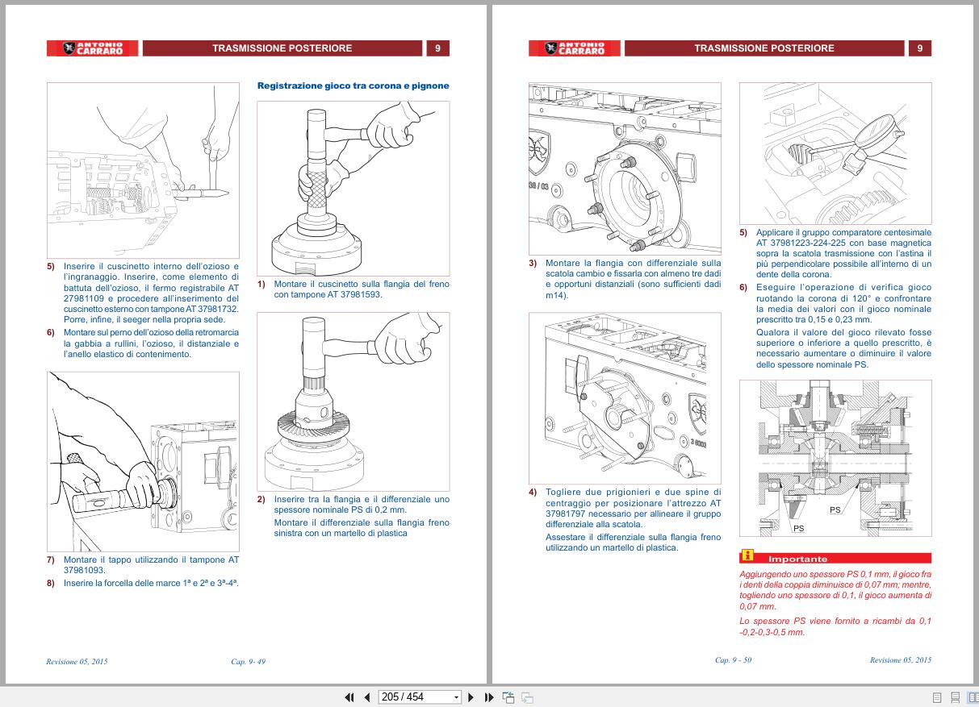Click the text 'Cap. 9- 49' footer
Image resolution: width=979 pixels, height=707 pixels.
(249, 661)
